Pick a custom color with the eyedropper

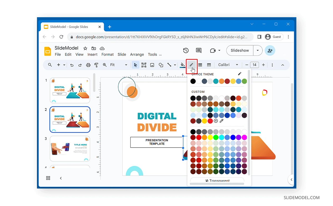point(221,120)
